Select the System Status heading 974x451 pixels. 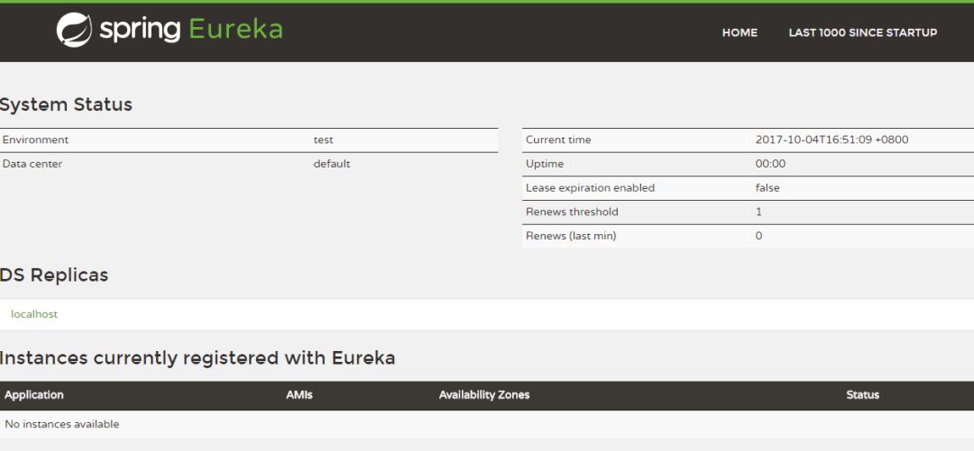click(66, 104)
